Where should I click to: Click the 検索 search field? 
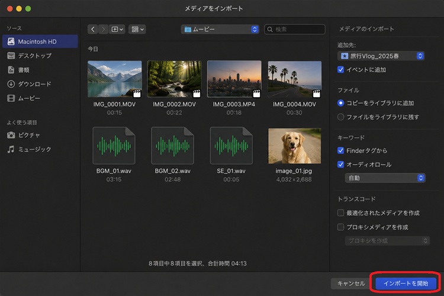294,29
